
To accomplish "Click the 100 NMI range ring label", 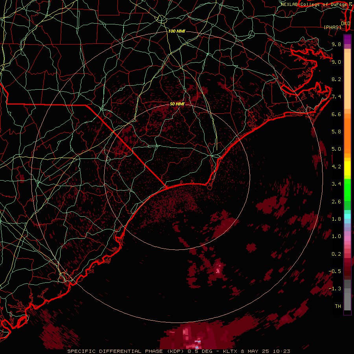I will tap(177, 31).
